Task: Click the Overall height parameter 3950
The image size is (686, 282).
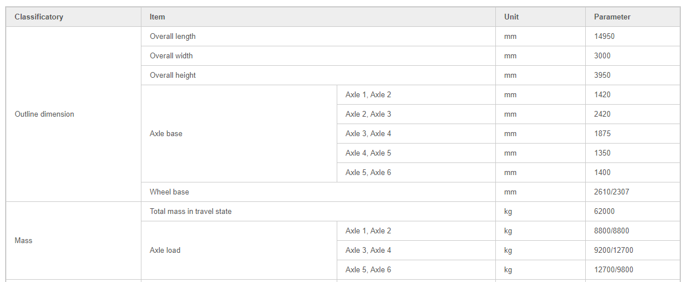Action: (x=602, y=75)
